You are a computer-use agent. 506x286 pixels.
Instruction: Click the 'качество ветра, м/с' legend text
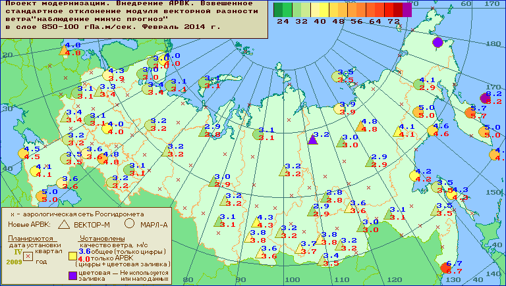[x=114, y=245]
